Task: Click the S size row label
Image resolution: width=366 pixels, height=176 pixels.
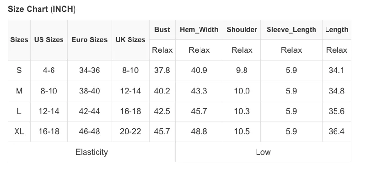Action: [x=19, y=70]
